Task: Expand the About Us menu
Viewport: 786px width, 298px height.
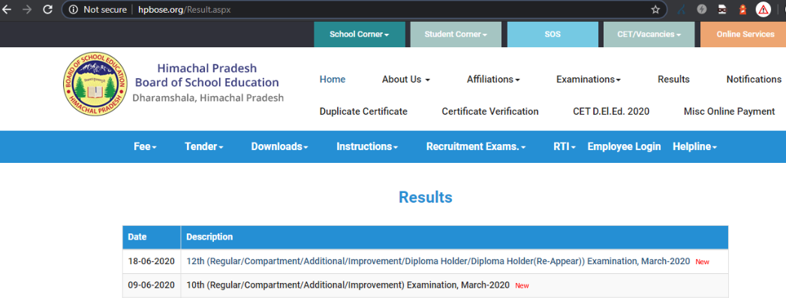Action: [x=406, y=79]
